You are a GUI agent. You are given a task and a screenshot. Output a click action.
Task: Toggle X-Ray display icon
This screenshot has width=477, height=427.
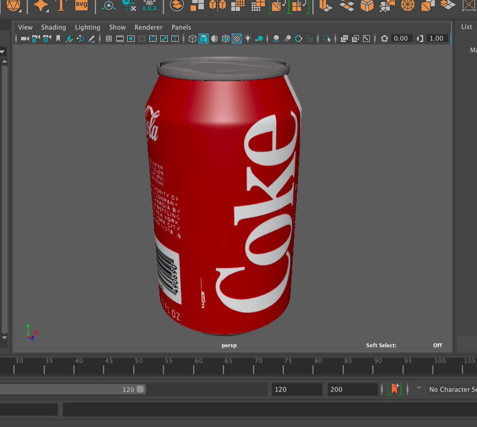(x=345, y=39)
